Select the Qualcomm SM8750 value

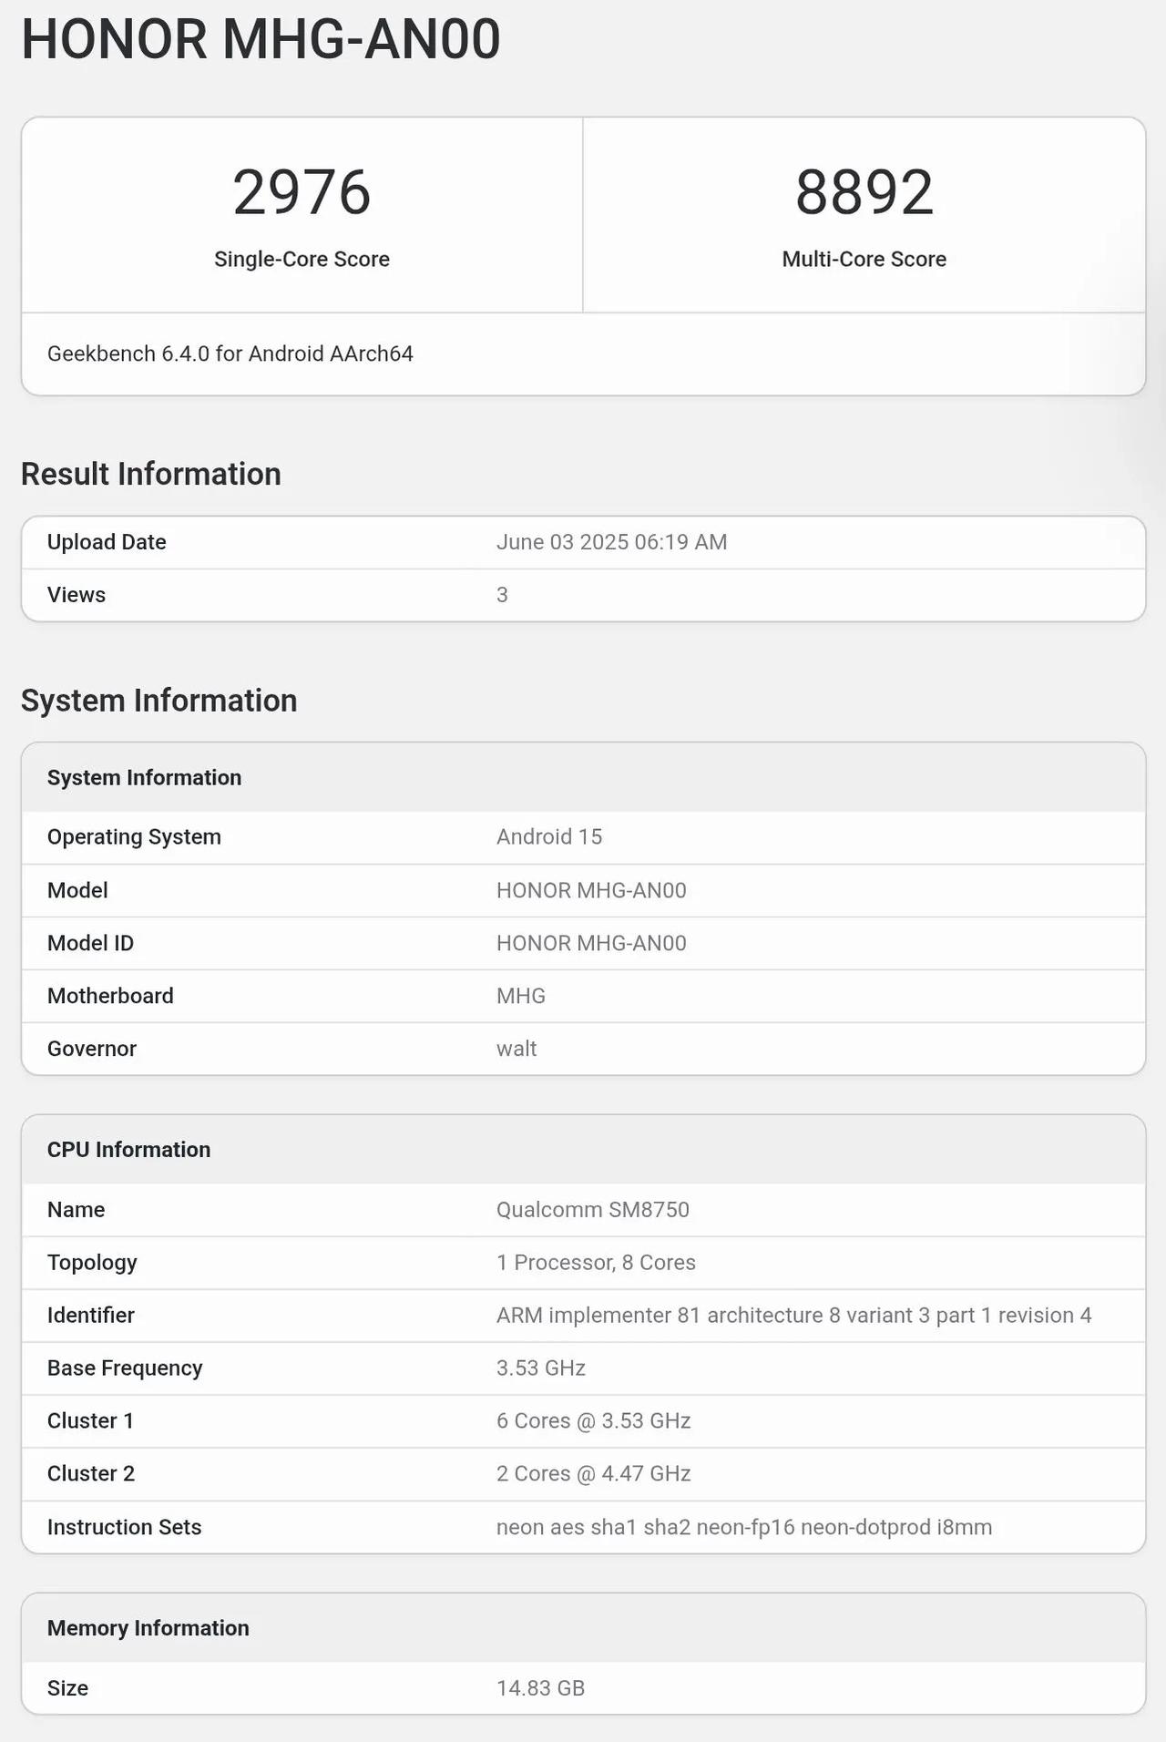click(x=593, y=1210)
